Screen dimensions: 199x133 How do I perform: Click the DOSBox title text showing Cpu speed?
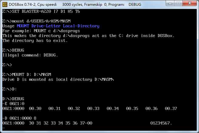click(x=75, y=5)
